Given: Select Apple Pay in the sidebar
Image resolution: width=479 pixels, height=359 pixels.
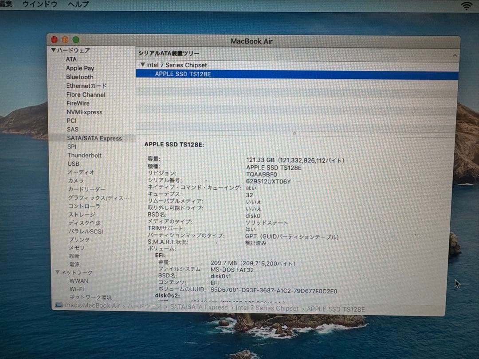Looking at the screenshot, I should (80, 68).
